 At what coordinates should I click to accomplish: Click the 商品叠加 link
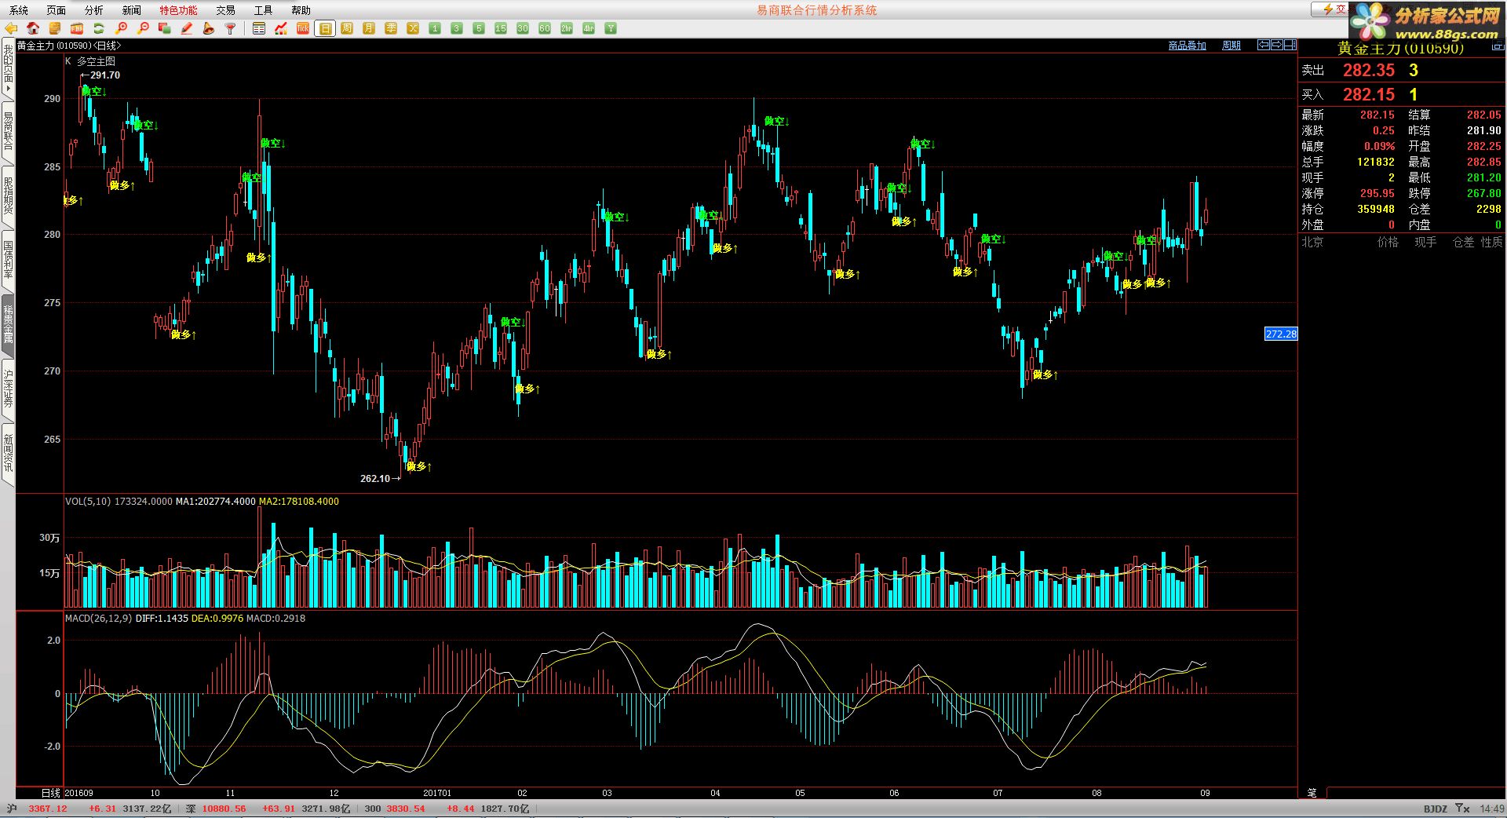tap(1187, 46)
